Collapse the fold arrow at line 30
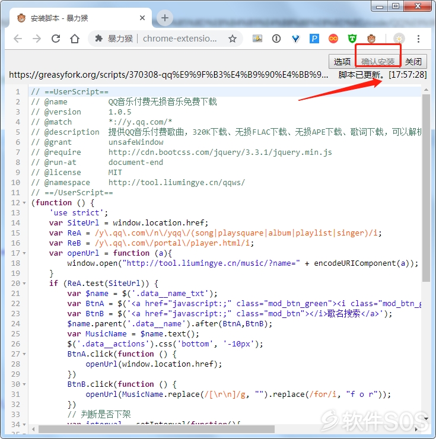Image resolution: width=436 pixels, height=439 pixels. (x=24, y=384)
